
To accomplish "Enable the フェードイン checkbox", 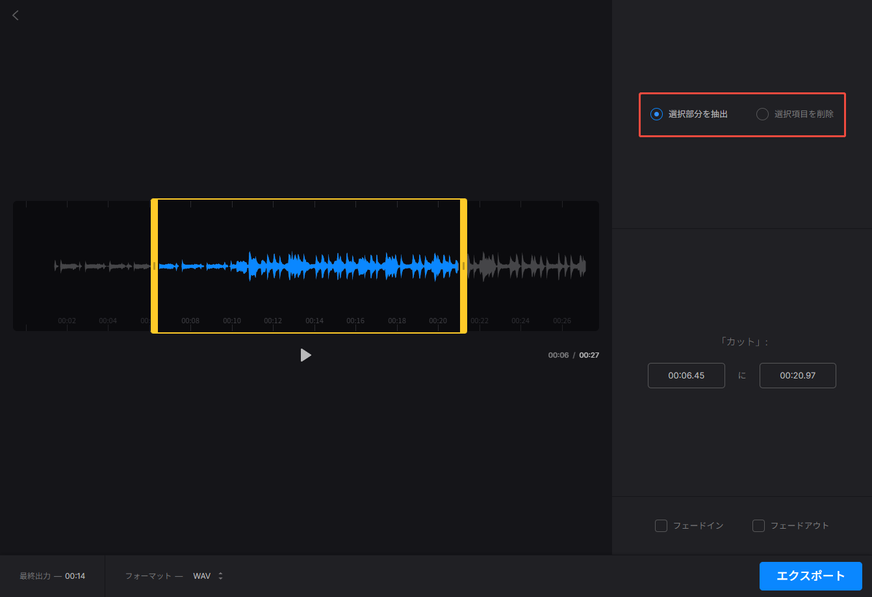I will coord(661,525).
